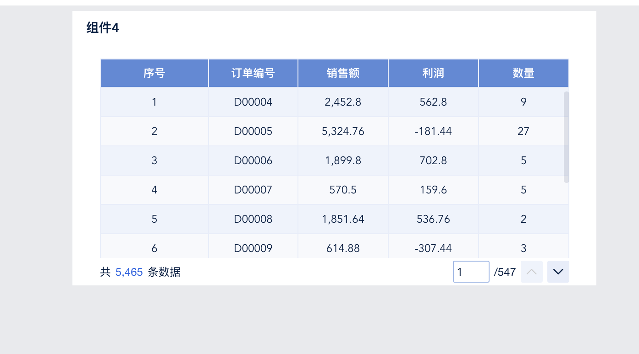Click the 序号 column header
Viewport: 639px width, 354px height.
click(154, 73)
